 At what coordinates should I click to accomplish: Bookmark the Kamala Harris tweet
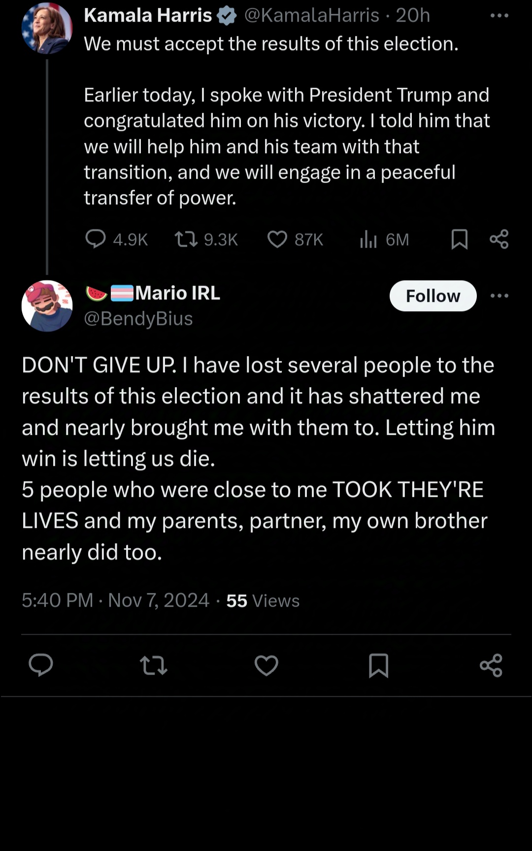[460, 239]
